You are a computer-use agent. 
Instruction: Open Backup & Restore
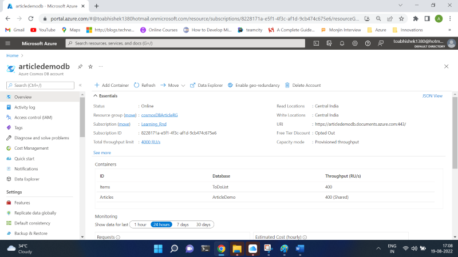click(40, 233)
